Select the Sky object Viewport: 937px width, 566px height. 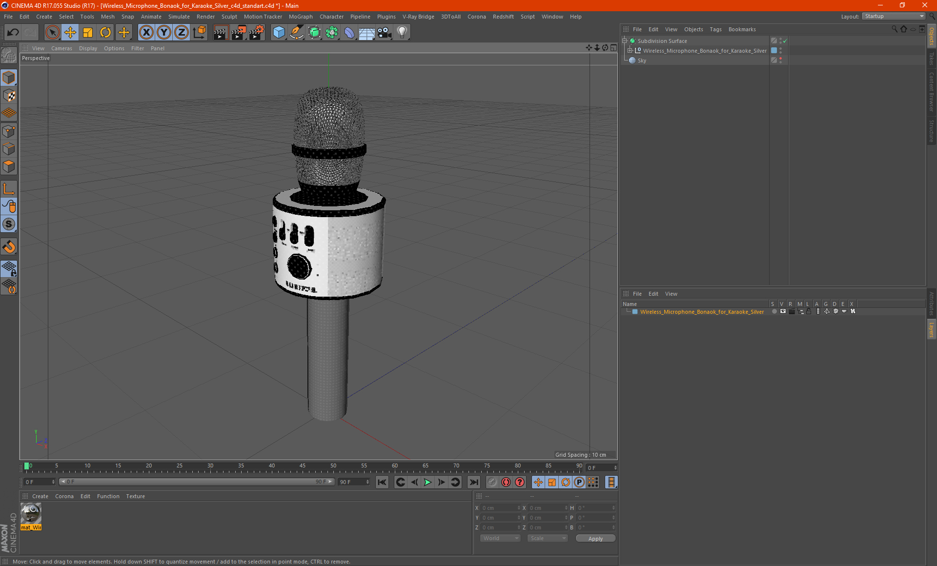click(642, 61)
